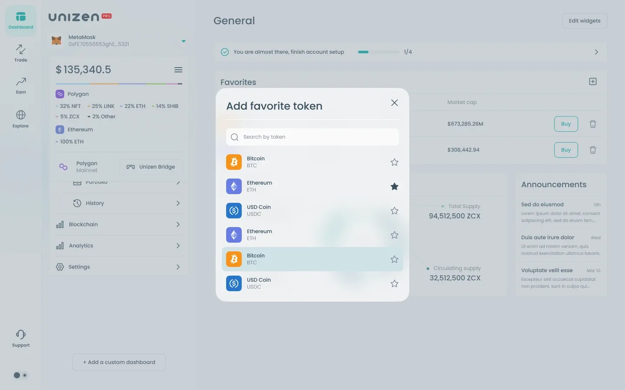Click the Polygon network icon
This screenshot has height=390, width=625.
tap(60, 94)
